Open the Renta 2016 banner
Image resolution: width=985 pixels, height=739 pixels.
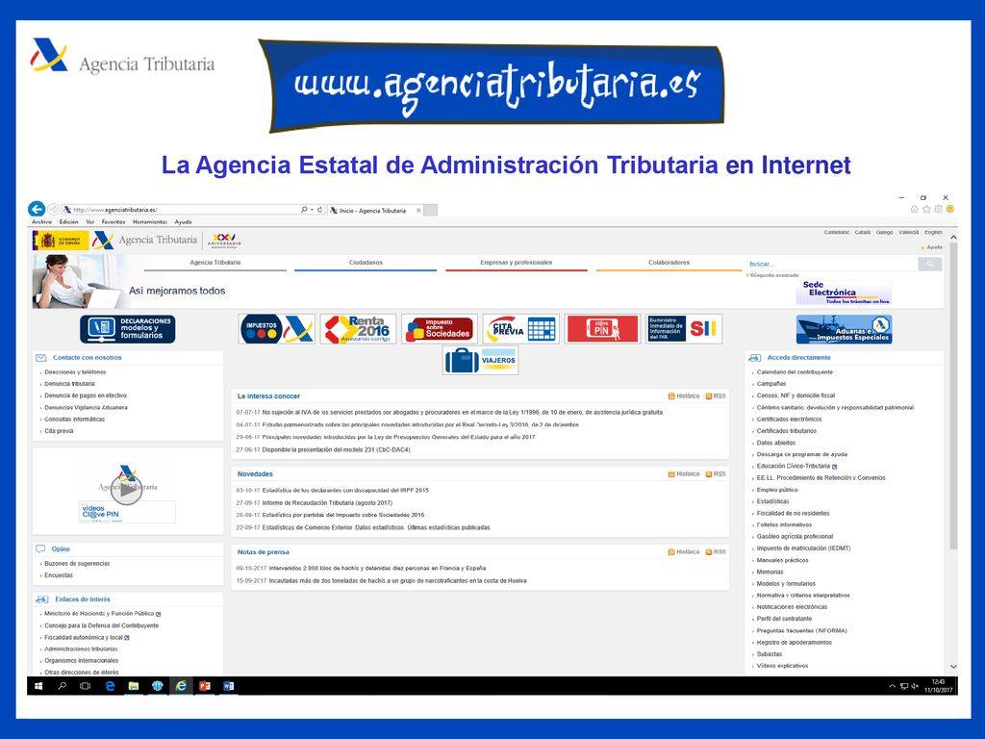[x=358, y=329]
